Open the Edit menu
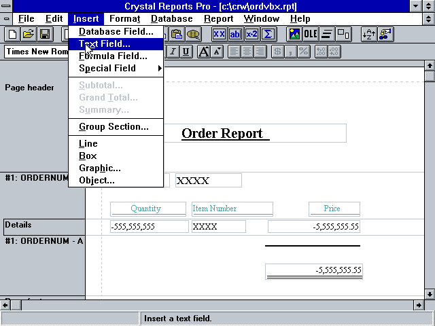This screenshot has height=326, width=435. coord(54,19)
